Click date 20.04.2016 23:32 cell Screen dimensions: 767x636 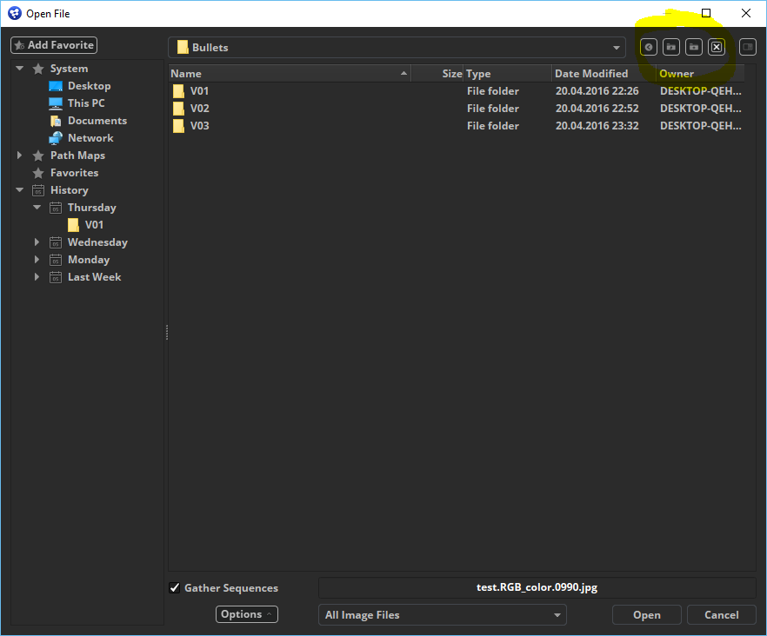pos(597,126)
